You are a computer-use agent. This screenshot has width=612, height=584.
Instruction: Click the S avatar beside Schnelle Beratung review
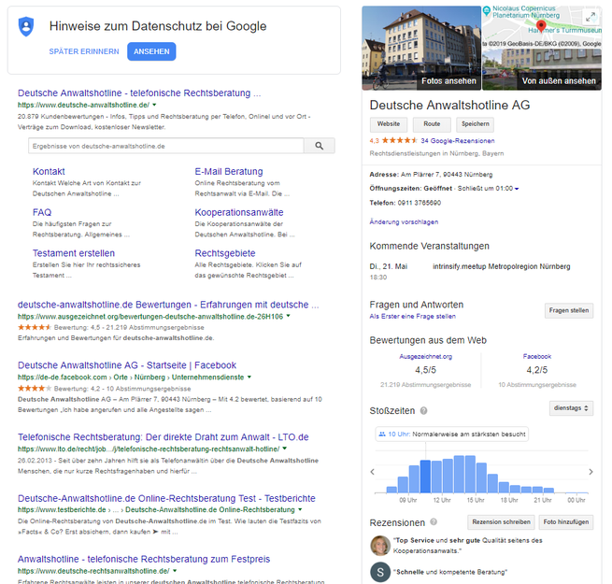[380, 572]
